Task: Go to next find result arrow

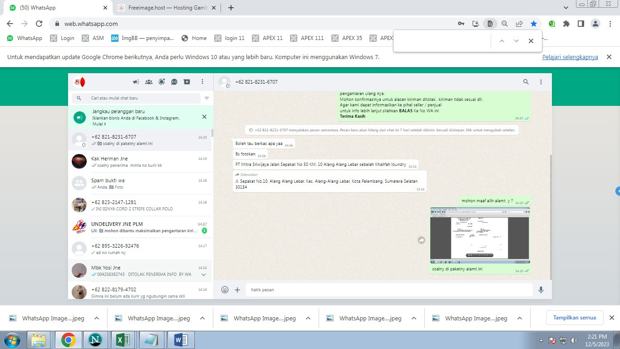Action: 517,41
